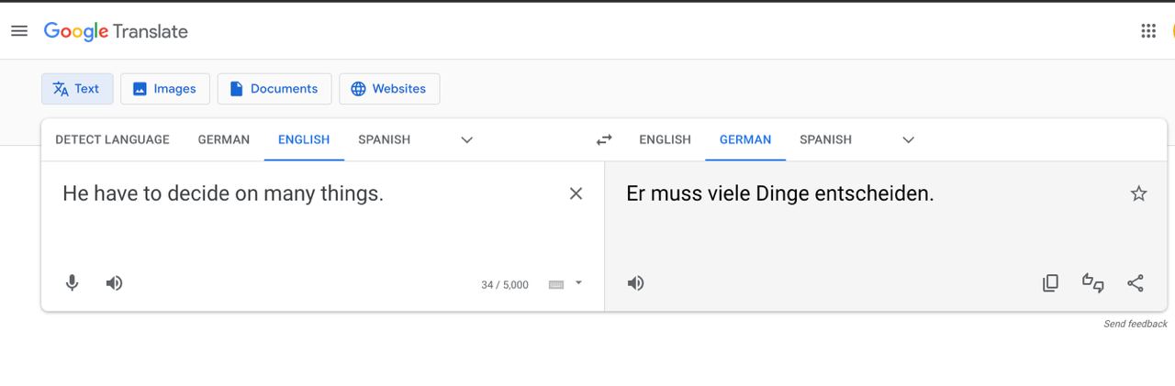Viewport: 1175px width, 386px height.
Task: Select Detect Language as source
Action: tap(112, 140)
